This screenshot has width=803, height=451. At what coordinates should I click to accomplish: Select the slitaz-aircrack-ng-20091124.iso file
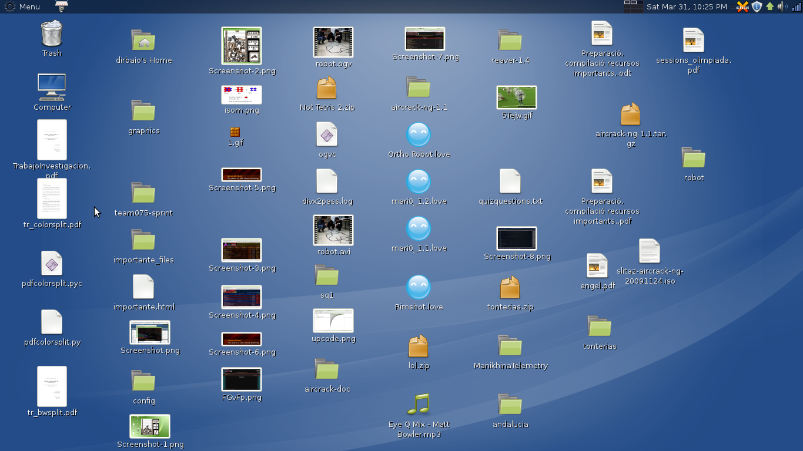pos(650,251)
